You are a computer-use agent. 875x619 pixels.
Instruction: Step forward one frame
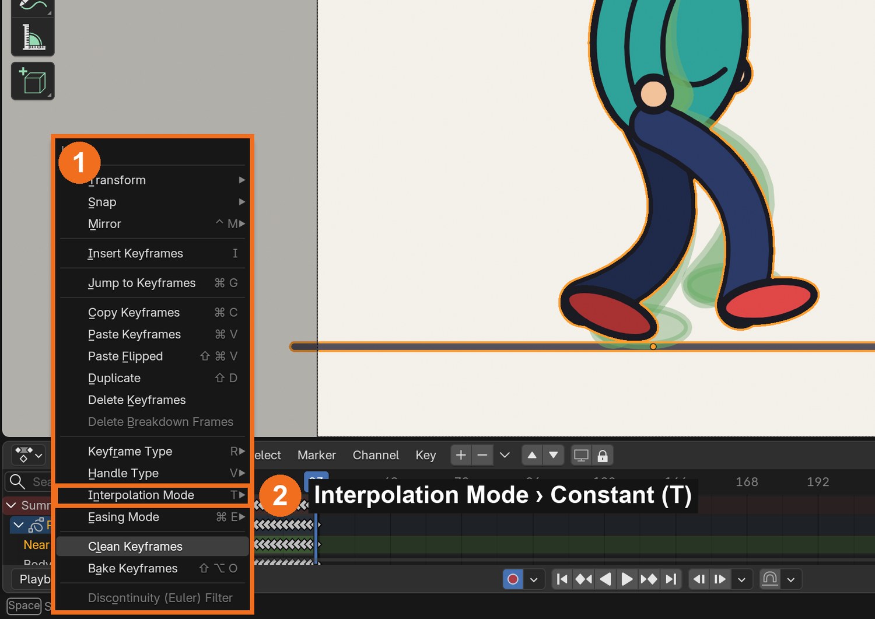click(720, 579)
